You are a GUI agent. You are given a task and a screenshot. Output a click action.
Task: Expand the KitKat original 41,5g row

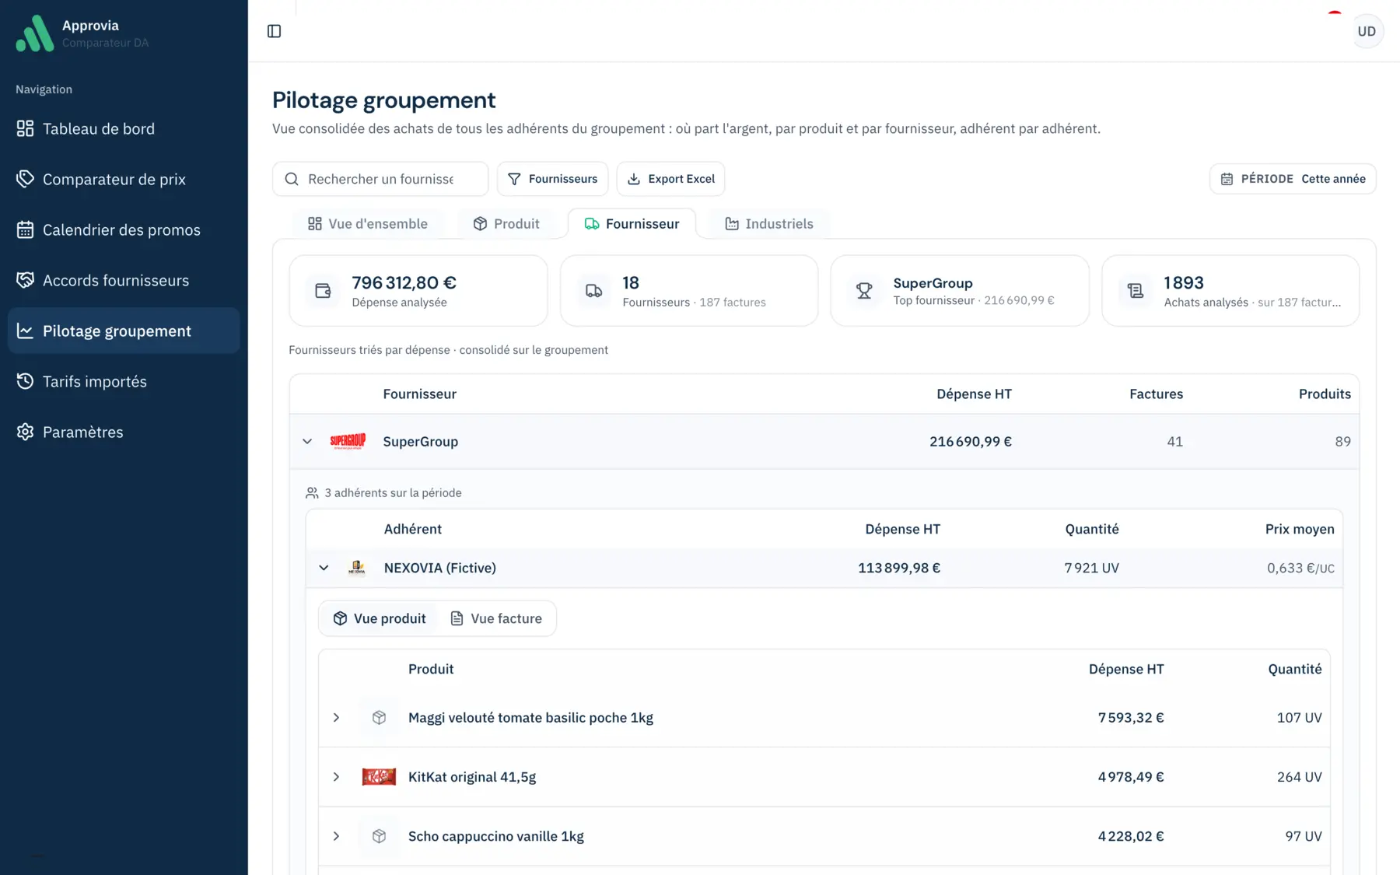[336, 776]
